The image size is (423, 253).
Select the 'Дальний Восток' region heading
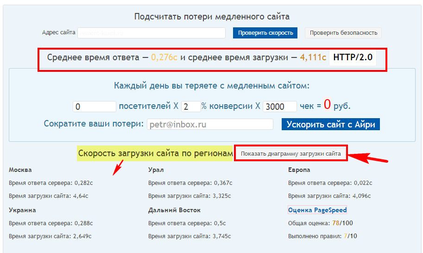tap(174, 210)
